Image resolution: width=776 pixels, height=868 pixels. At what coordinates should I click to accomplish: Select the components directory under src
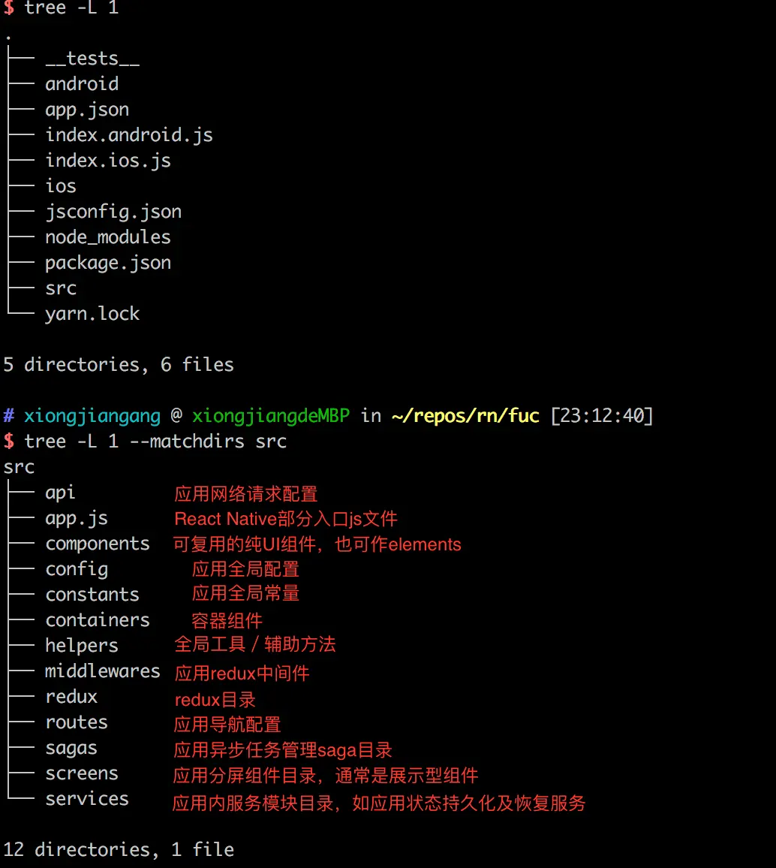[98, 544]
